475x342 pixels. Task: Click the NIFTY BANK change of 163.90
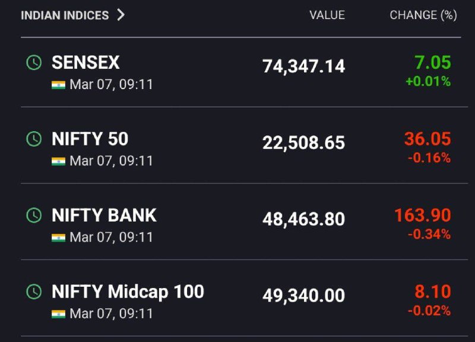[x=423, y=215]
